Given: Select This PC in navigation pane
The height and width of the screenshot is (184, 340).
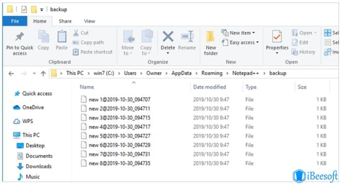Looking at the screenshot, I should [x=26, y=135].
